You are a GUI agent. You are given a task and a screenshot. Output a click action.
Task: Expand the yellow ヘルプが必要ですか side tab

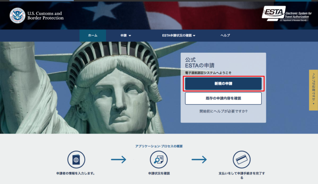[313, 90]
